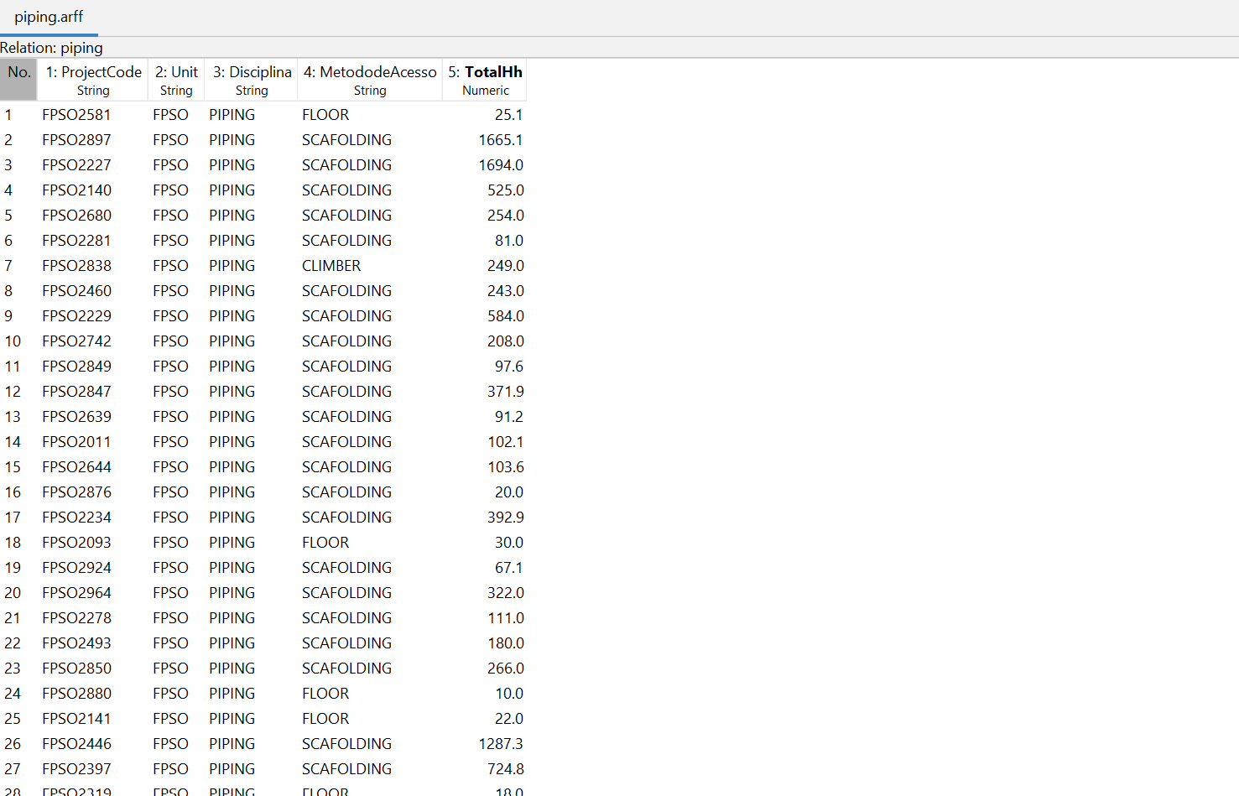This screenshot has width=1239, height=796.
Task: Click TotalHh value 25.1
Action: pyautogui.click(x=508, y=115)
